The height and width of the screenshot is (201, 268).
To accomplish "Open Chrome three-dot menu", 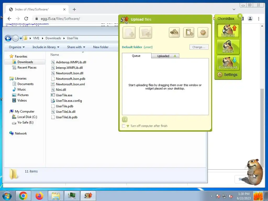I will [x=259, y=19].
